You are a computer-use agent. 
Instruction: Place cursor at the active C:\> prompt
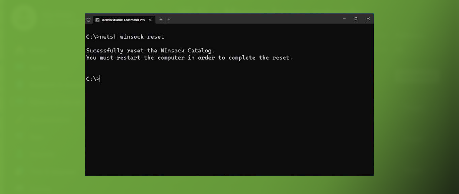[100, 79]
